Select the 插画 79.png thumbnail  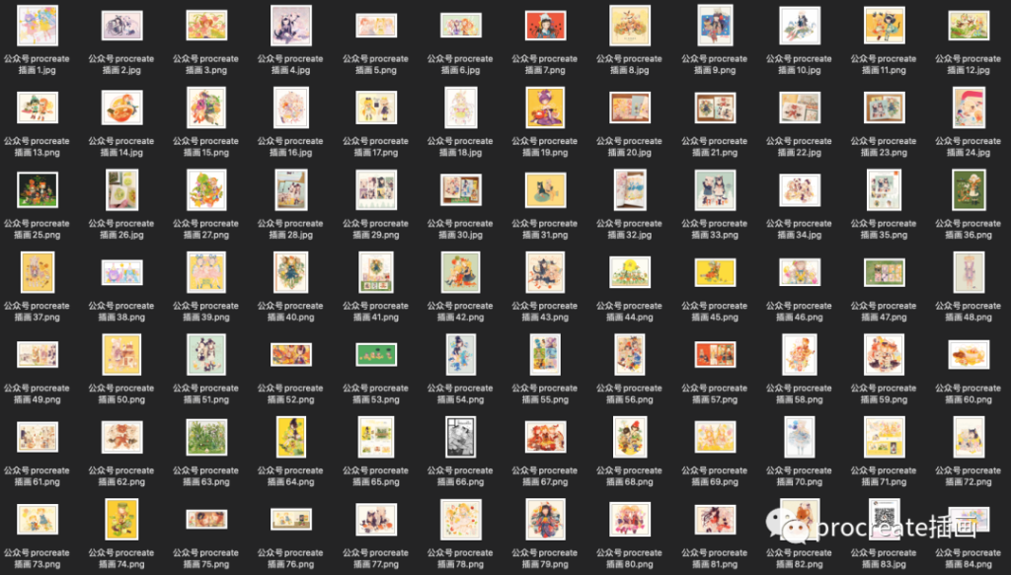click(x=545, y=519)
